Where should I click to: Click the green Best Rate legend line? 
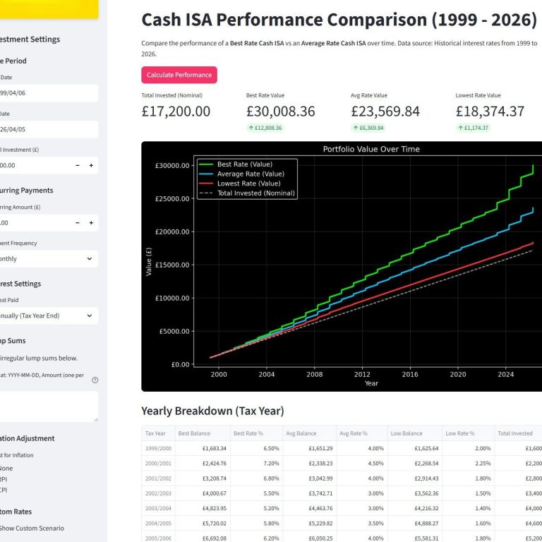click(207, 164)
